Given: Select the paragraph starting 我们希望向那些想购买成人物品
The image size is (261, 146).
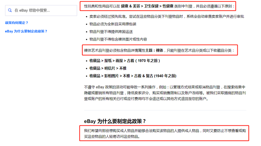Looking at the screenshot, I should coord(165,134).
